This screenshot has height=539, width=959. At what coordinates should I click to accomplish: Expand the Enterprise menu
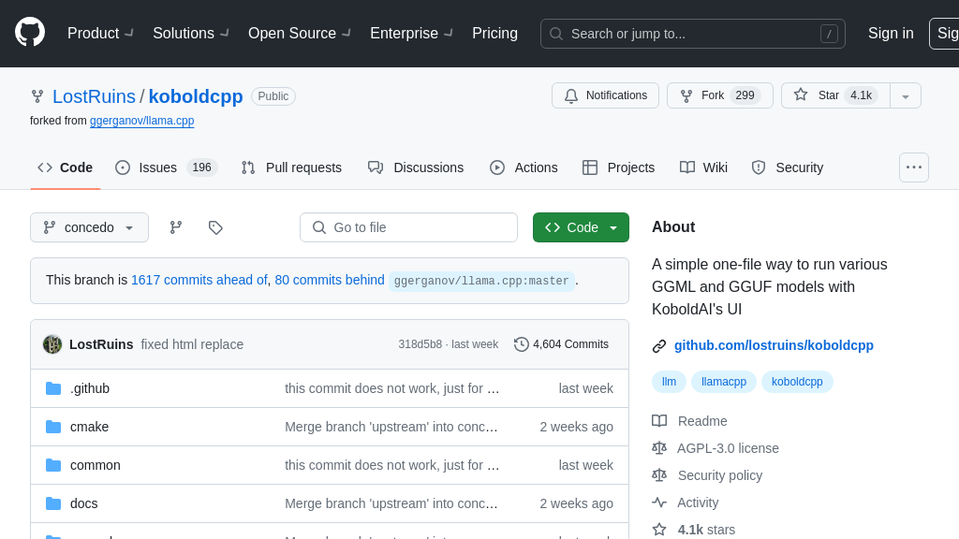(x=411, y=33)
